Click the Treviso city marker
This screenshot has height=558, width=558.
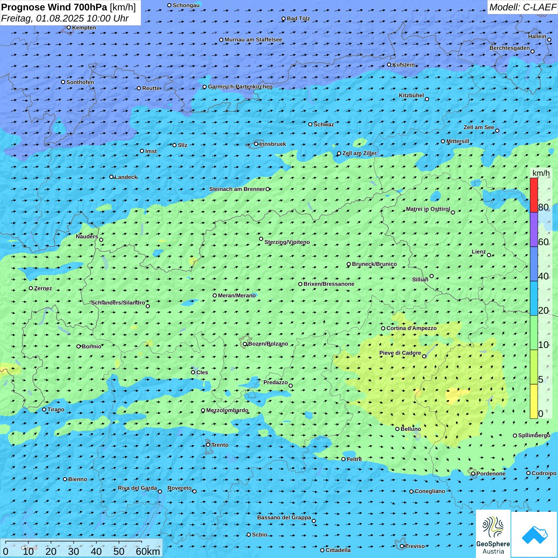pos(402,546)
